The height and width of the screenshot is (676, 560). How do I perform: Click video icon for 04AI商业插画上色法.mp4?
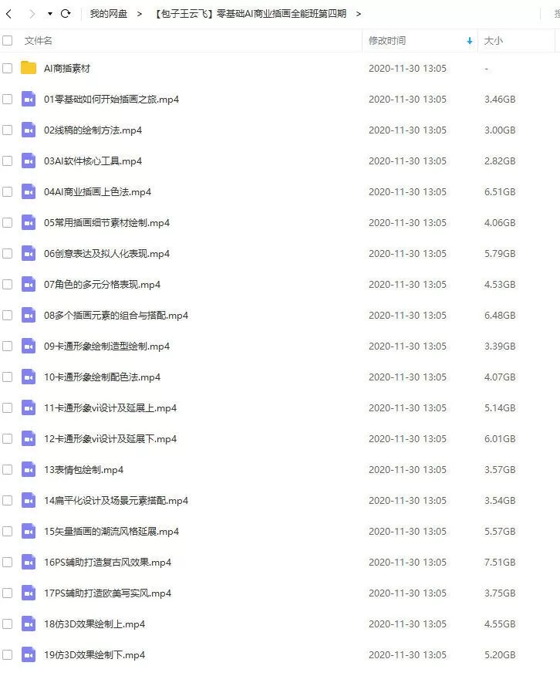(x=29, y=192)
